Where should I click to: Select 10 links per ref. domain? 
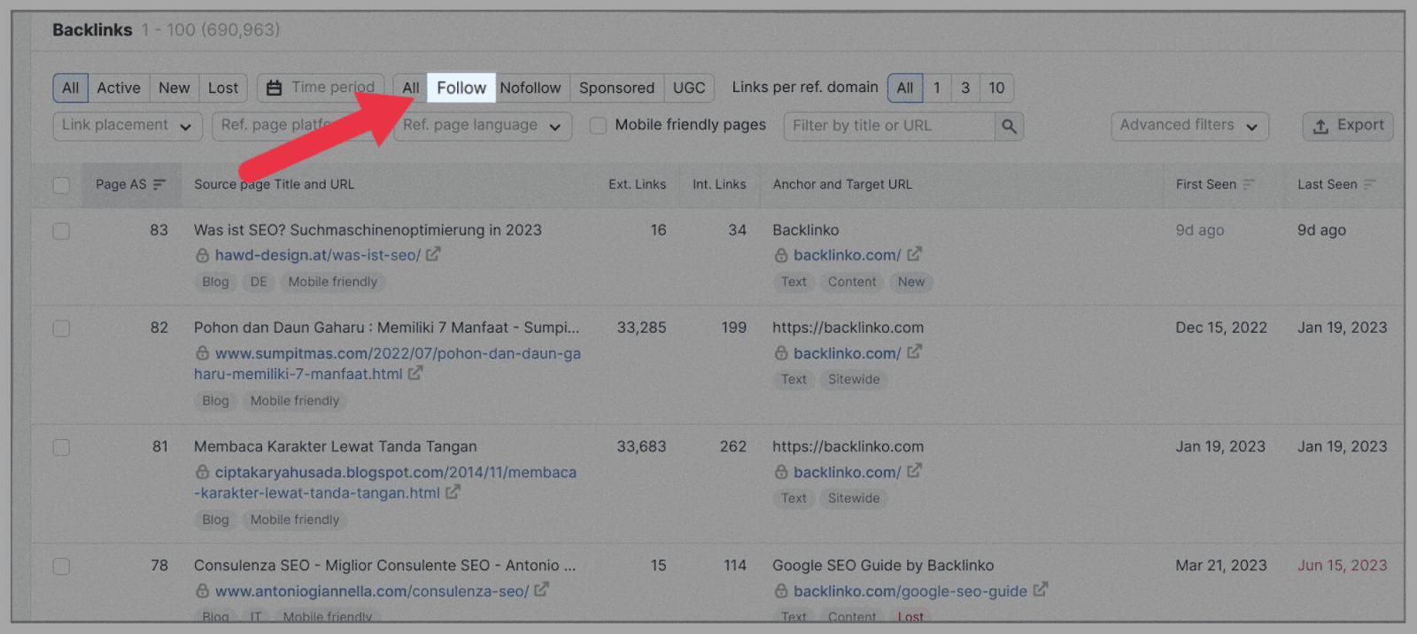coord(996,88)
